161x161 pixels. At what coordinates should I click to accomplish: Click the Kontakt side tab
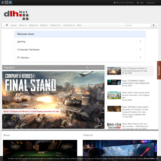pyautogui.click(x=159, y=70)
